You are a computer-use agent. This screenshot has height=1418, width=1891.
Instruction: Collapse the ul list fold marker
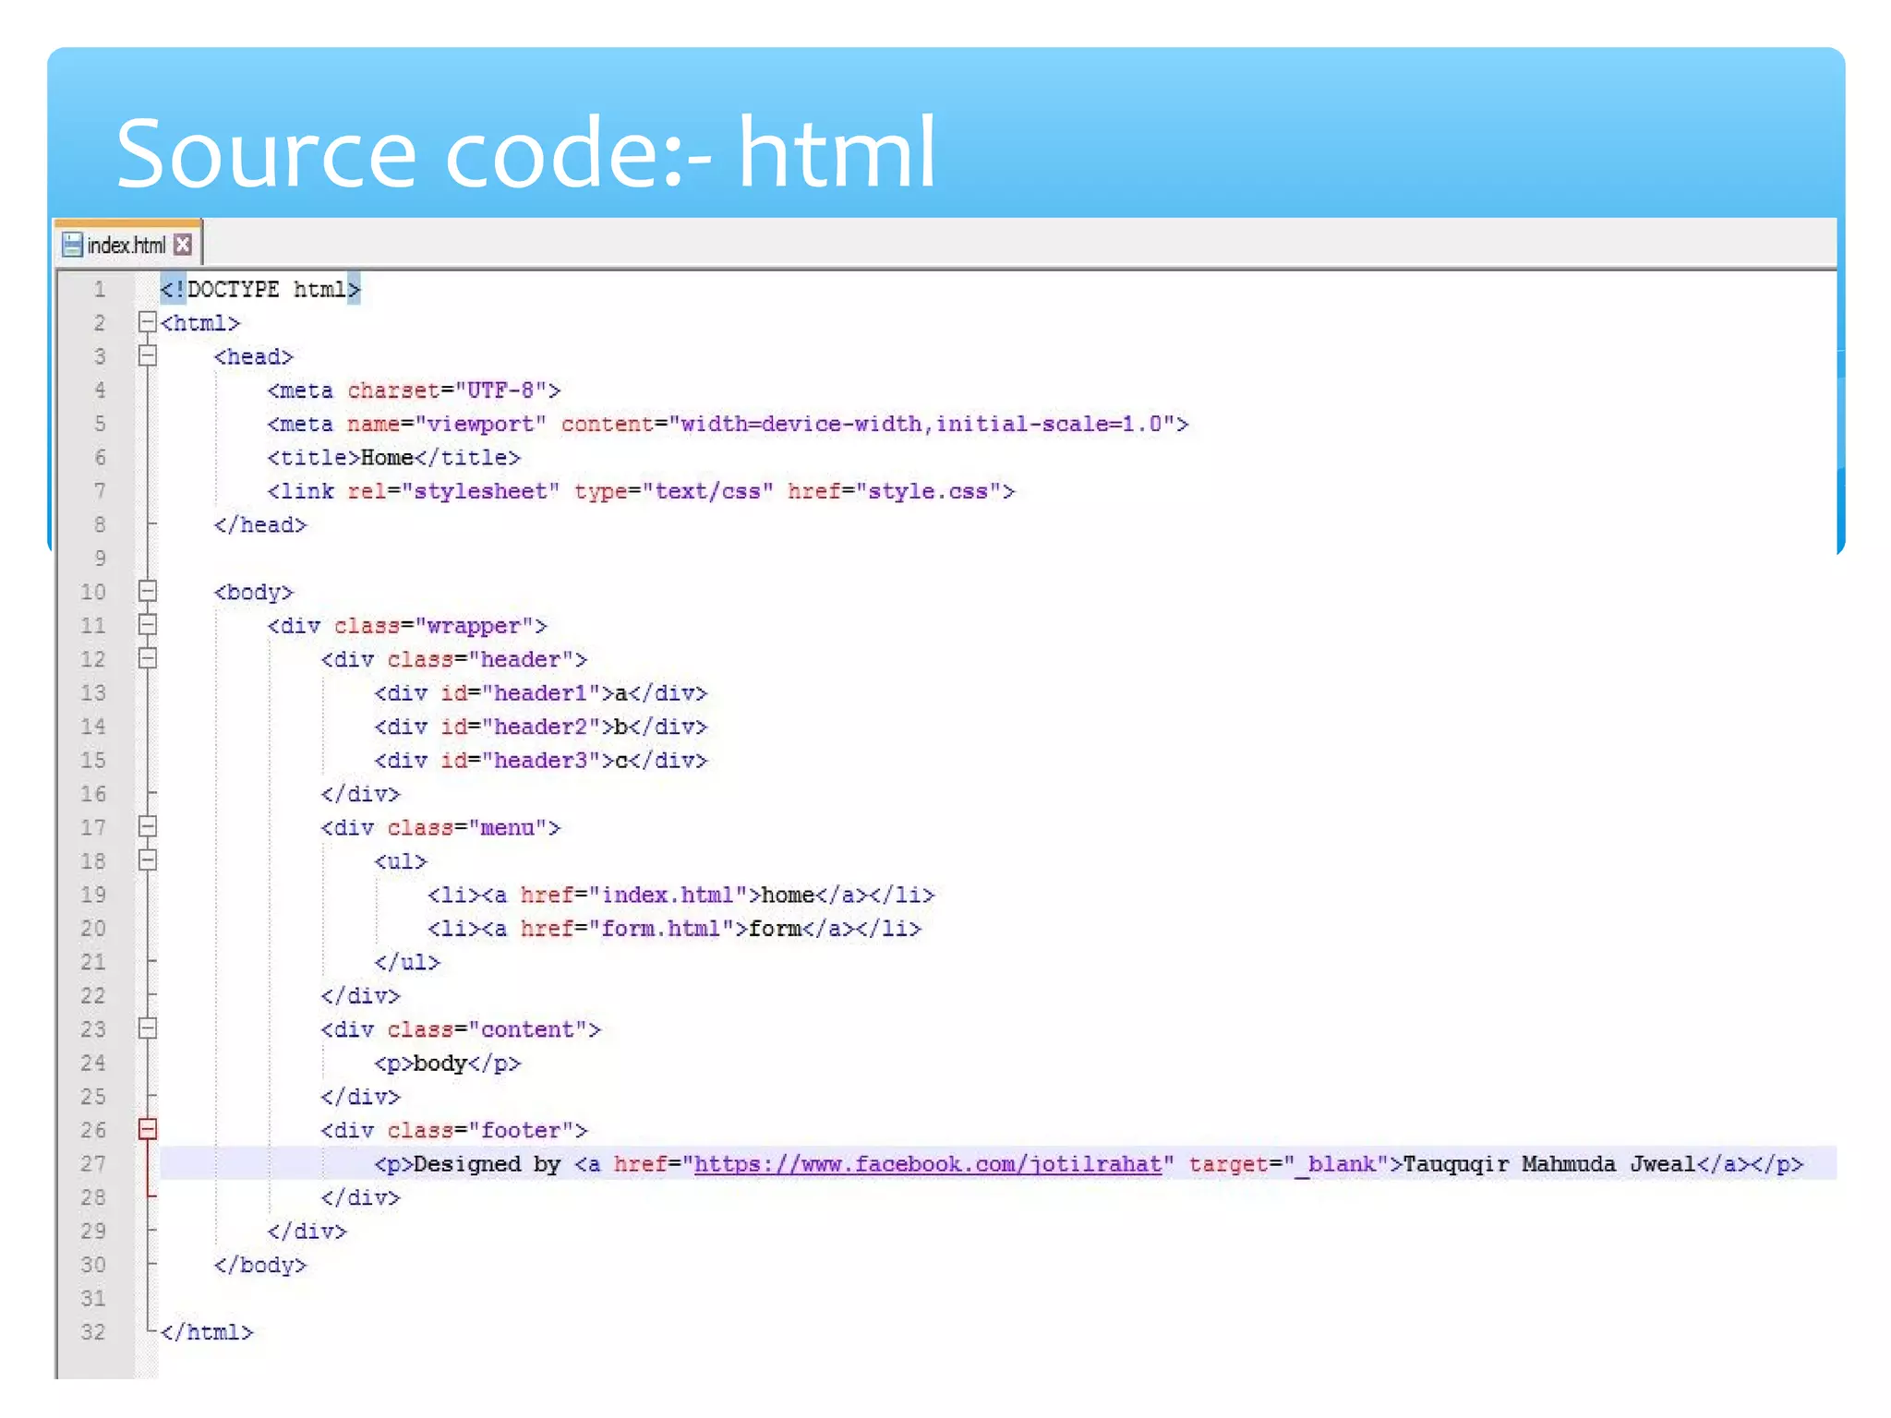point(147,860)
